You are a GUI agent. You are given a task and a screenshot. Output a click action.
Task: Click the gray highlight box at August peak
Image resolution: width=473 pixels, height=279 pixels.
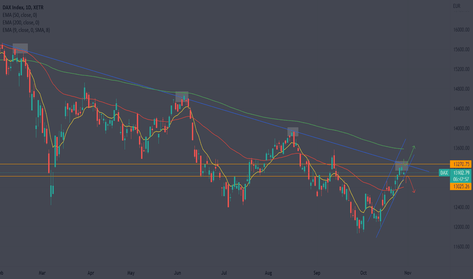(x=293, y=132)
